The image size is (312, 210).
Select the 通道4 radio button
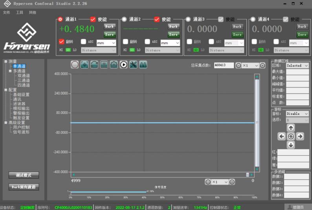point(253,19)
